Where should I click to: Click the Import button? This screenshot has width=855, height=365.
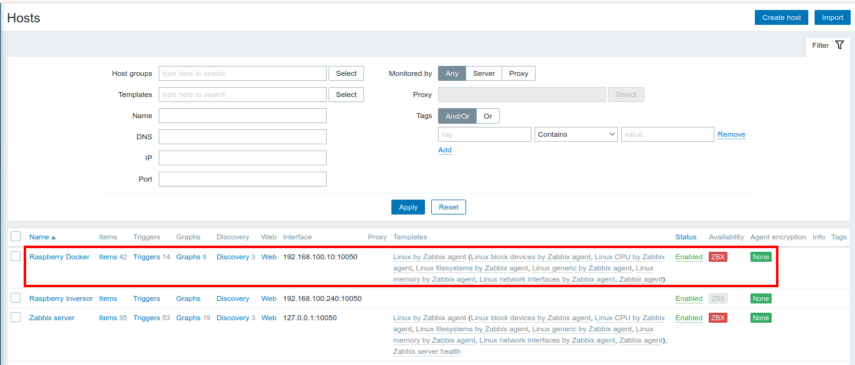pyautogui.click(x=832, y=17)
